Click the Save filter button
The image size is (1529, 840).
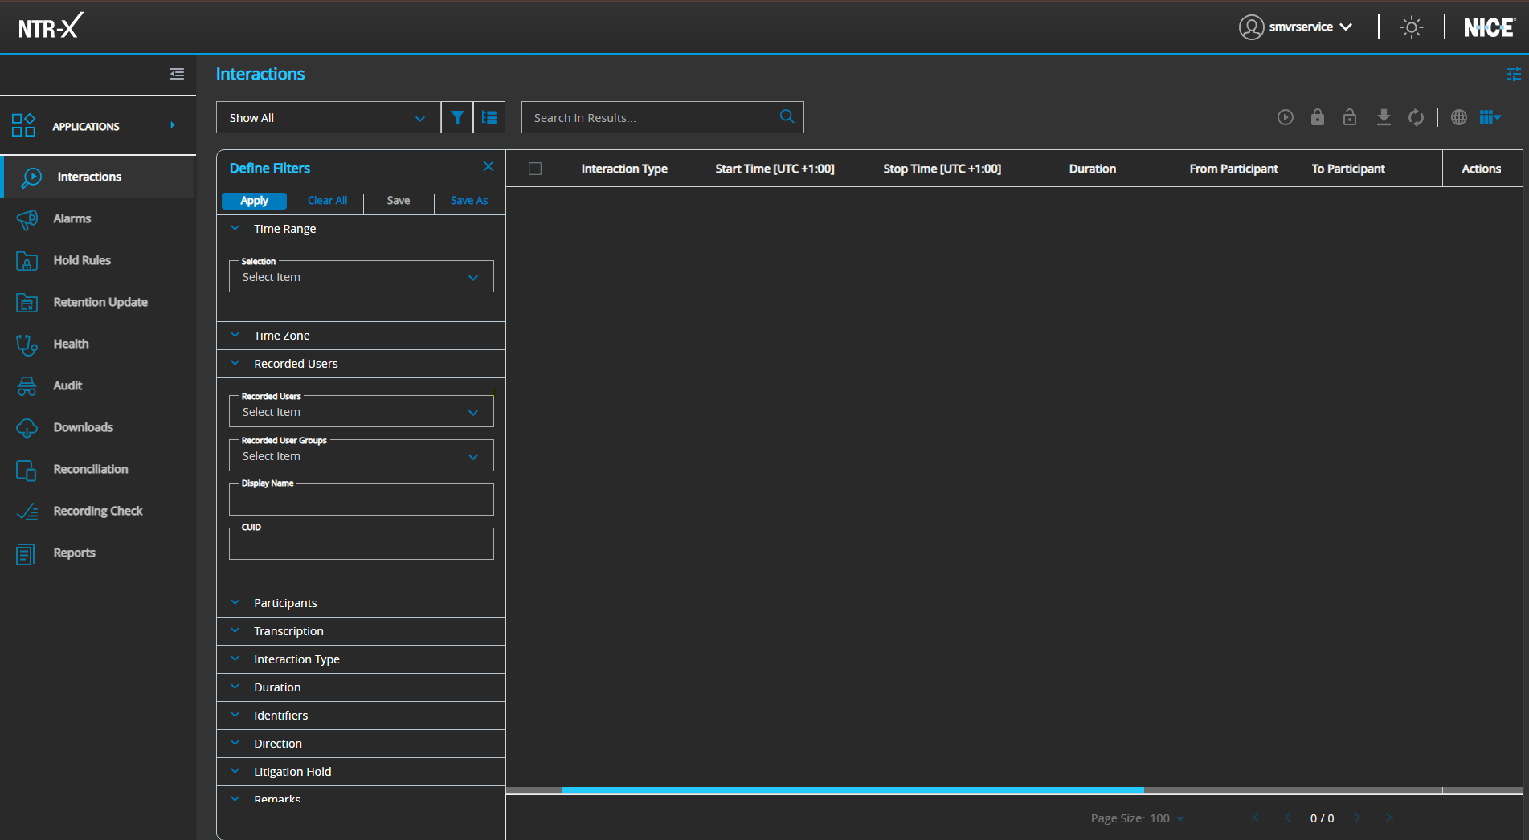tap(399, 201)
